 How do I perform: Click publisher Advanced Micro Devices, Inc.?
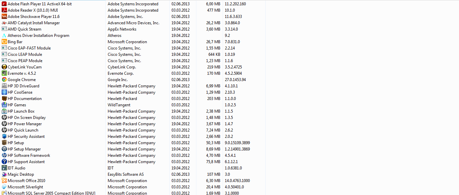pos(133,23)
